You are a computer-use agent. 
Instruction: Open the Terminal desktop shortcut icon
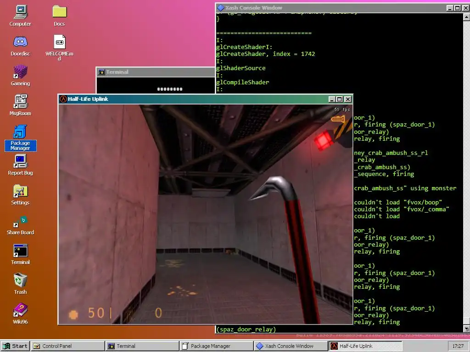point(20,254)
